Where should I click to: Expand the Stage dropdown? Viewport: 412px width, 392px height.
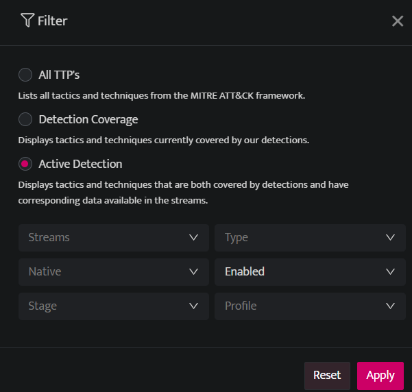pyautogui.click(x=114, y=306)
